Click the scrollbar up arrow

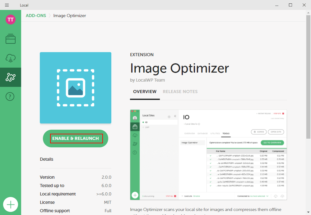point(309,13)
